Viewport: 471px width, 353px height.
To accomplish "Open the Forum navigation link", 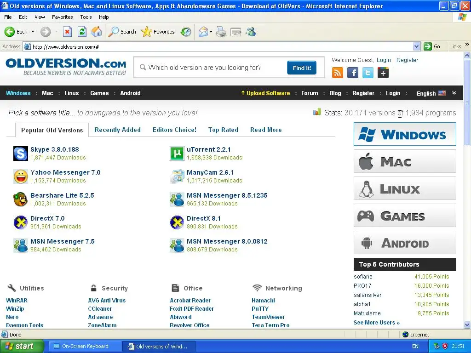I will (x=310, y=93).
